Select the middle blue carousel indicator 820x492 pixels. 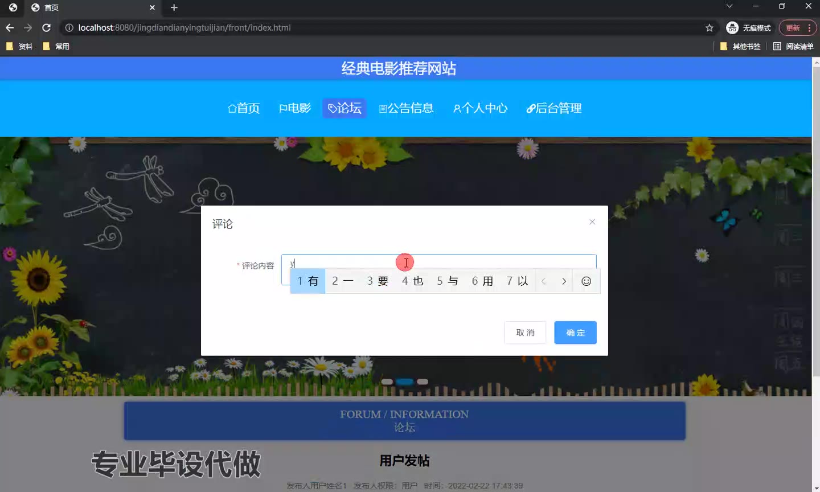[x=404, y=382]
